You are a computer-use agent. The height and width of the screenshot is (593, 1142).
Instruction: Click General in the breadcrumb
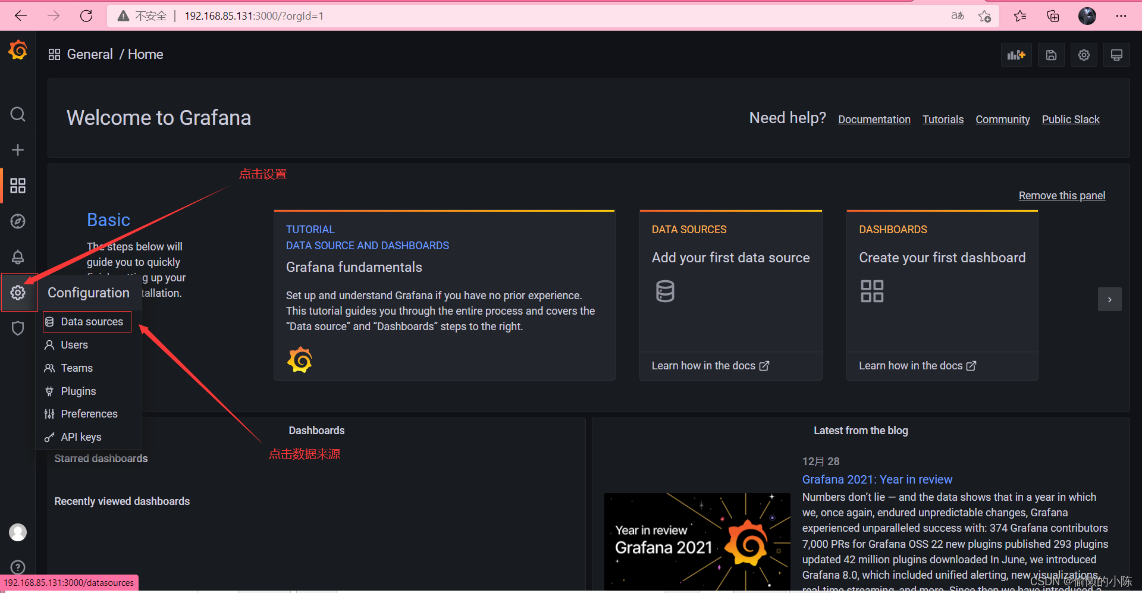tap(90, 55)
